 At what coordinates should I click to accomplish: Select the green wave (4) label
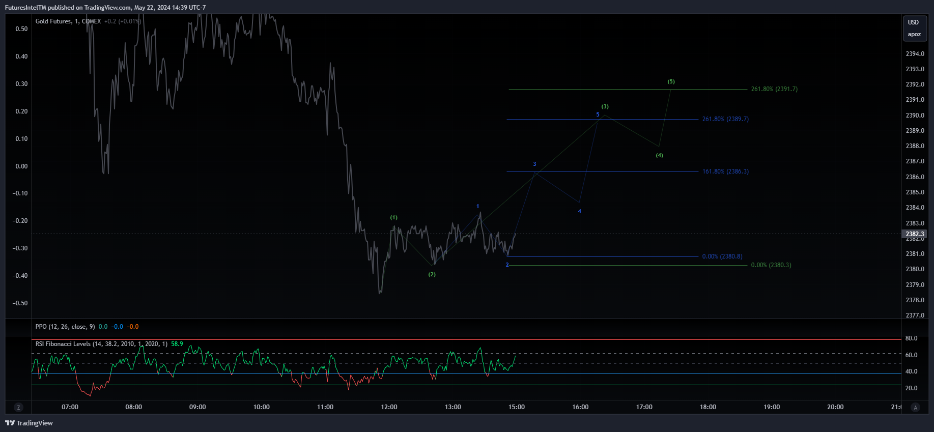click(x=659, y=156)
